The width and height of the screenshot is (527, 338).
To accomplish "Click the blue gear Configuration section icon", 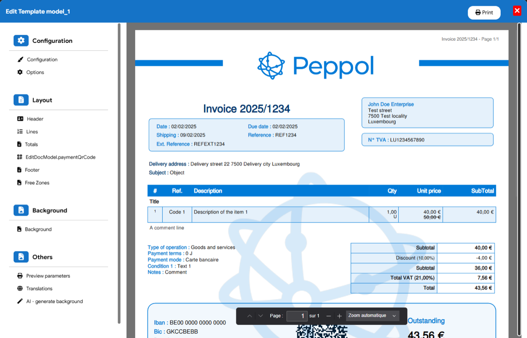I will pos(21,41).
